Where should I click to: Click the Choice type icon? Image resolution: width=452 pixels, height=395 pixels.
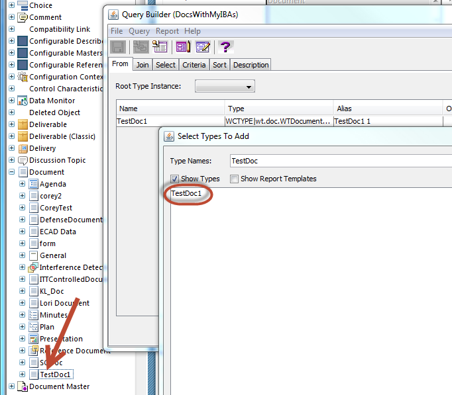point(23,5)
